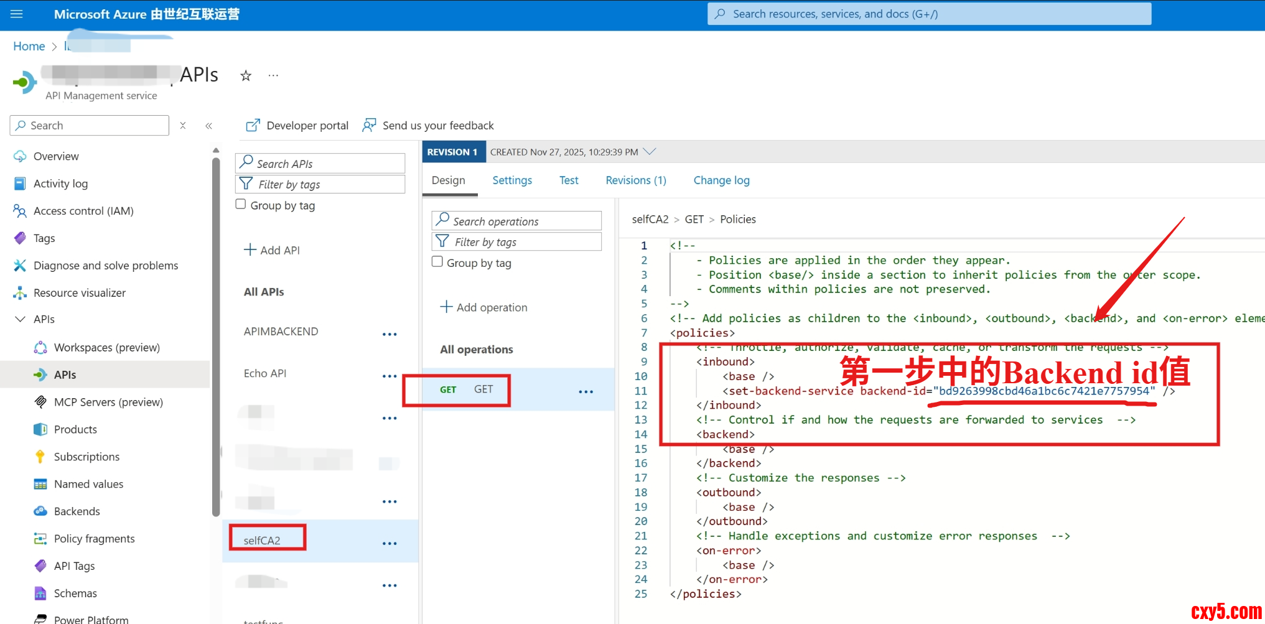Viewport: 1265px width, 624px height.
Task: Open the ellipsis menu for selfCA2 API
Action: (390, 544)
